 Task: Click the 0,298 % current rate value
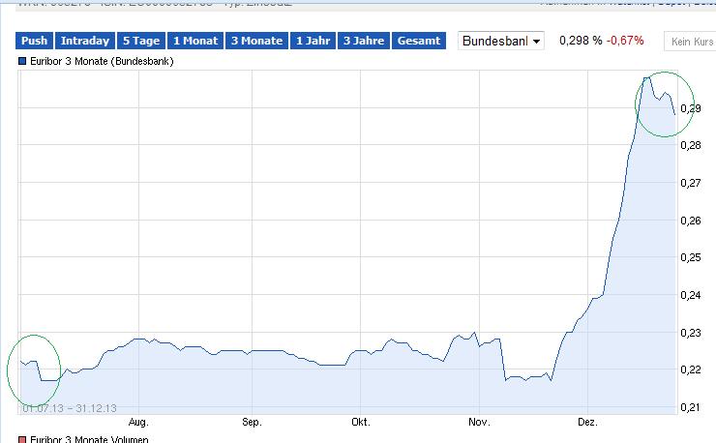(x=581, y=41)
